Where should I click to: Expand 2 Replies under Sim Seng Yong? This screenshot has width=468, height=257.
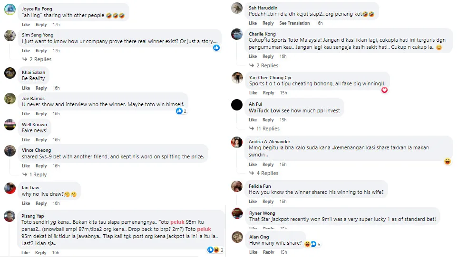[x=40, y=59]
